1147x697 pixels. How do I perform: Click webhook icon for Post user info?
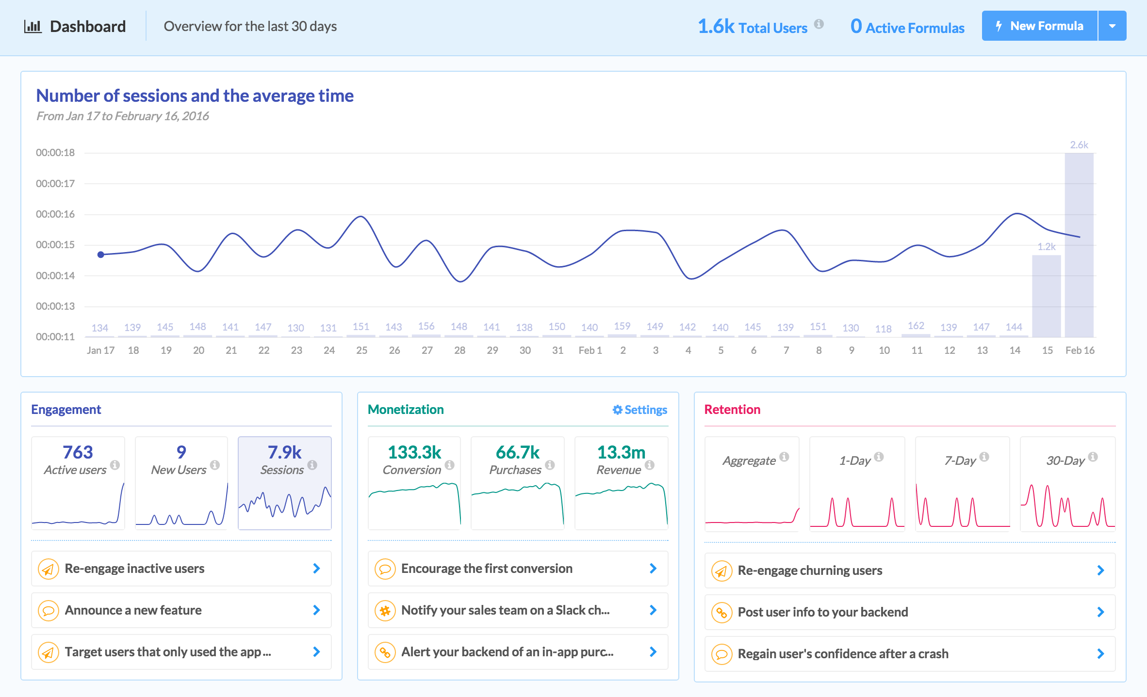click(721, 612)
